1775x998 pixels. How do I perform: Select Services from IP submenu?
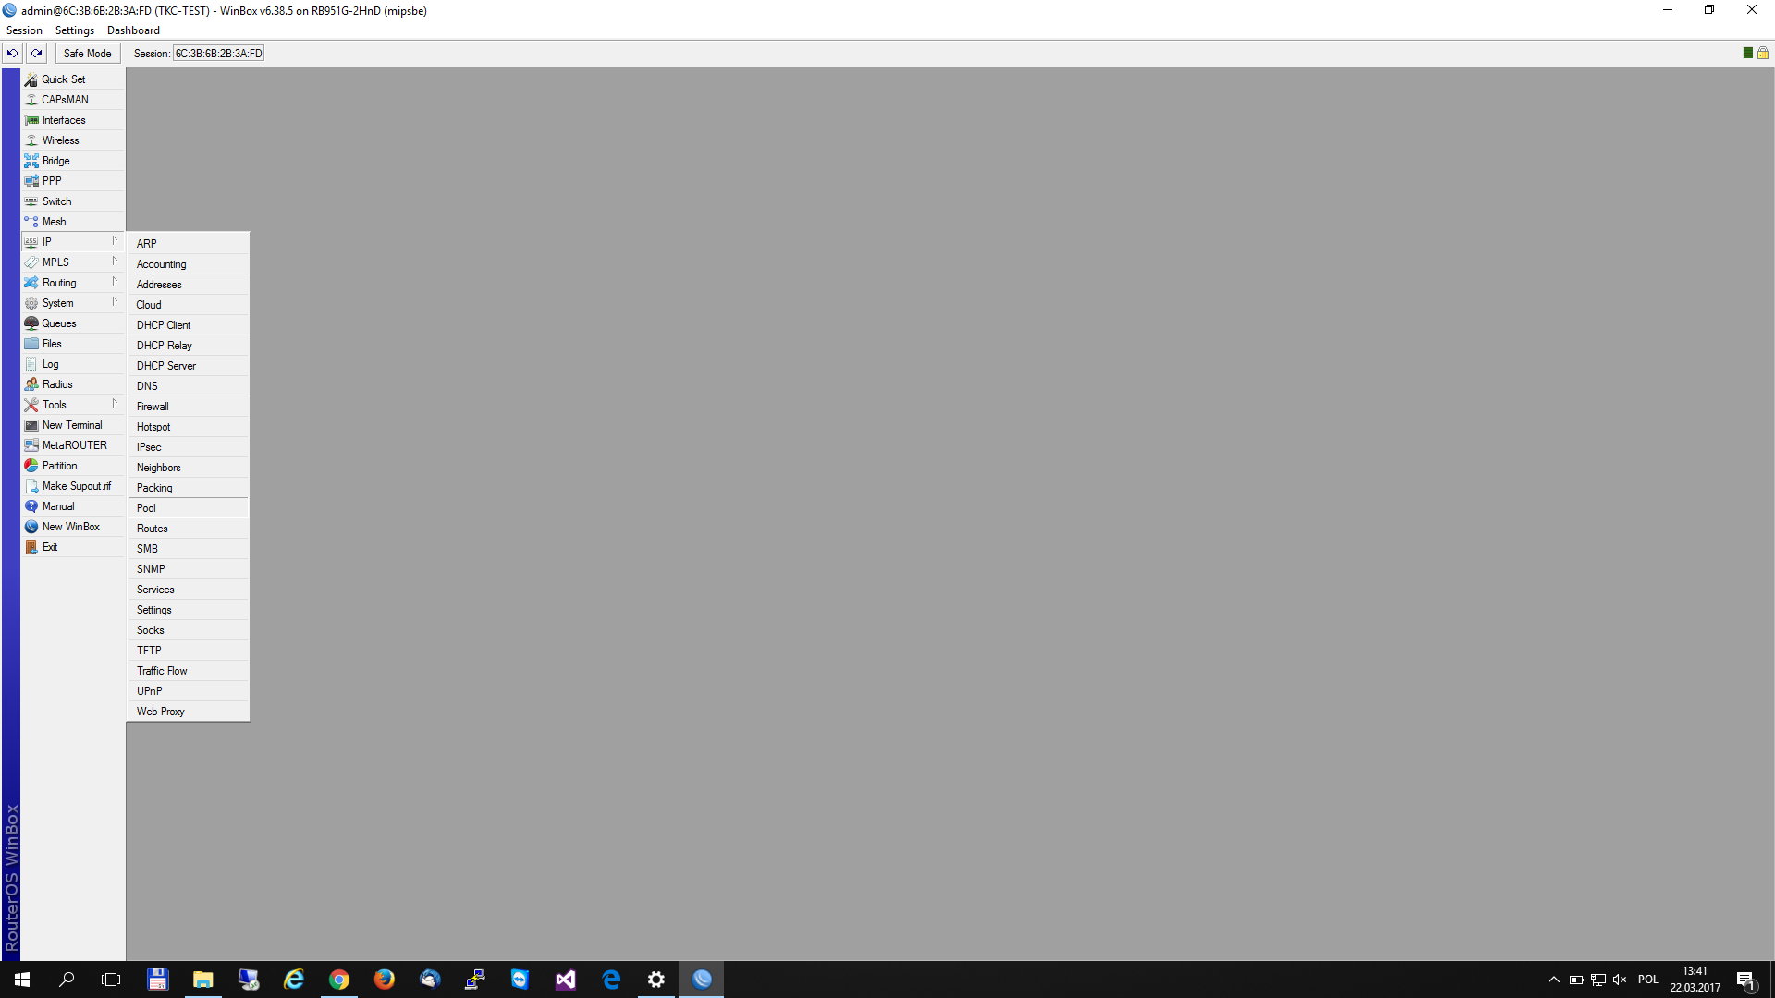tap(189, 590)
